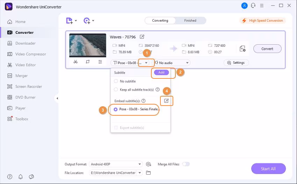
Task: Open DVD Burner from the sidebar
Action: point(21,97)
